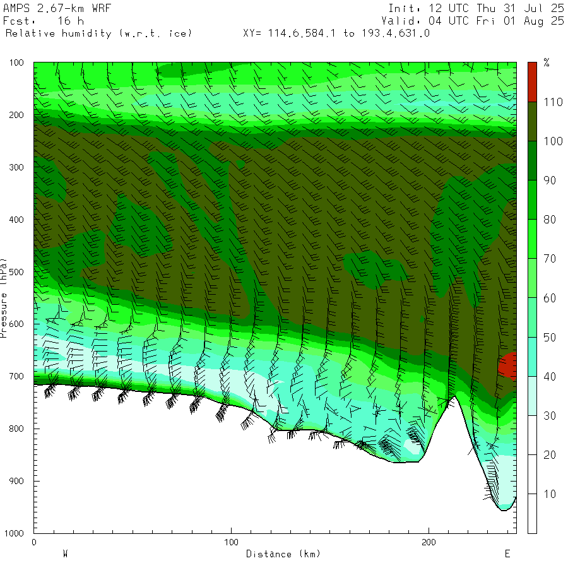Click the '110' color bar label
Viewport: 568px width, 568px height.
pos(553,102)
